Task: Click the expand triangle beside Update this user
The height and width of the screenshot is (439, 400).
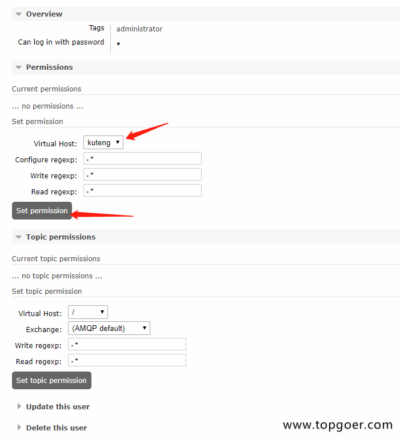Action: point(19,407)
